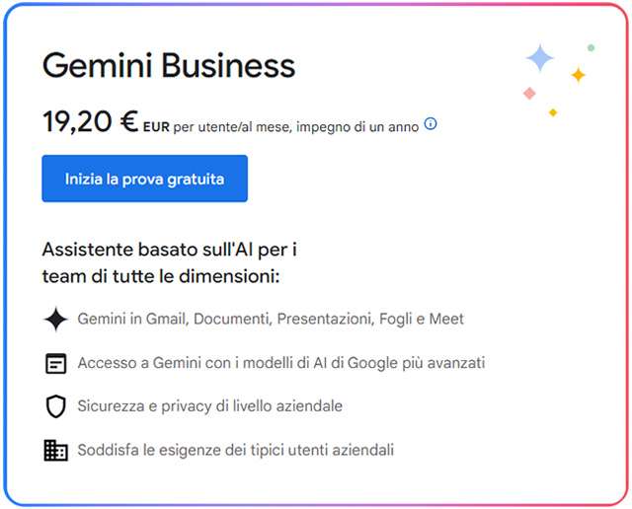This screenshot has width=632, height=509.
Task: Select the Soddisfa le esigenze feature text
Action: click(x=235, y=451)
